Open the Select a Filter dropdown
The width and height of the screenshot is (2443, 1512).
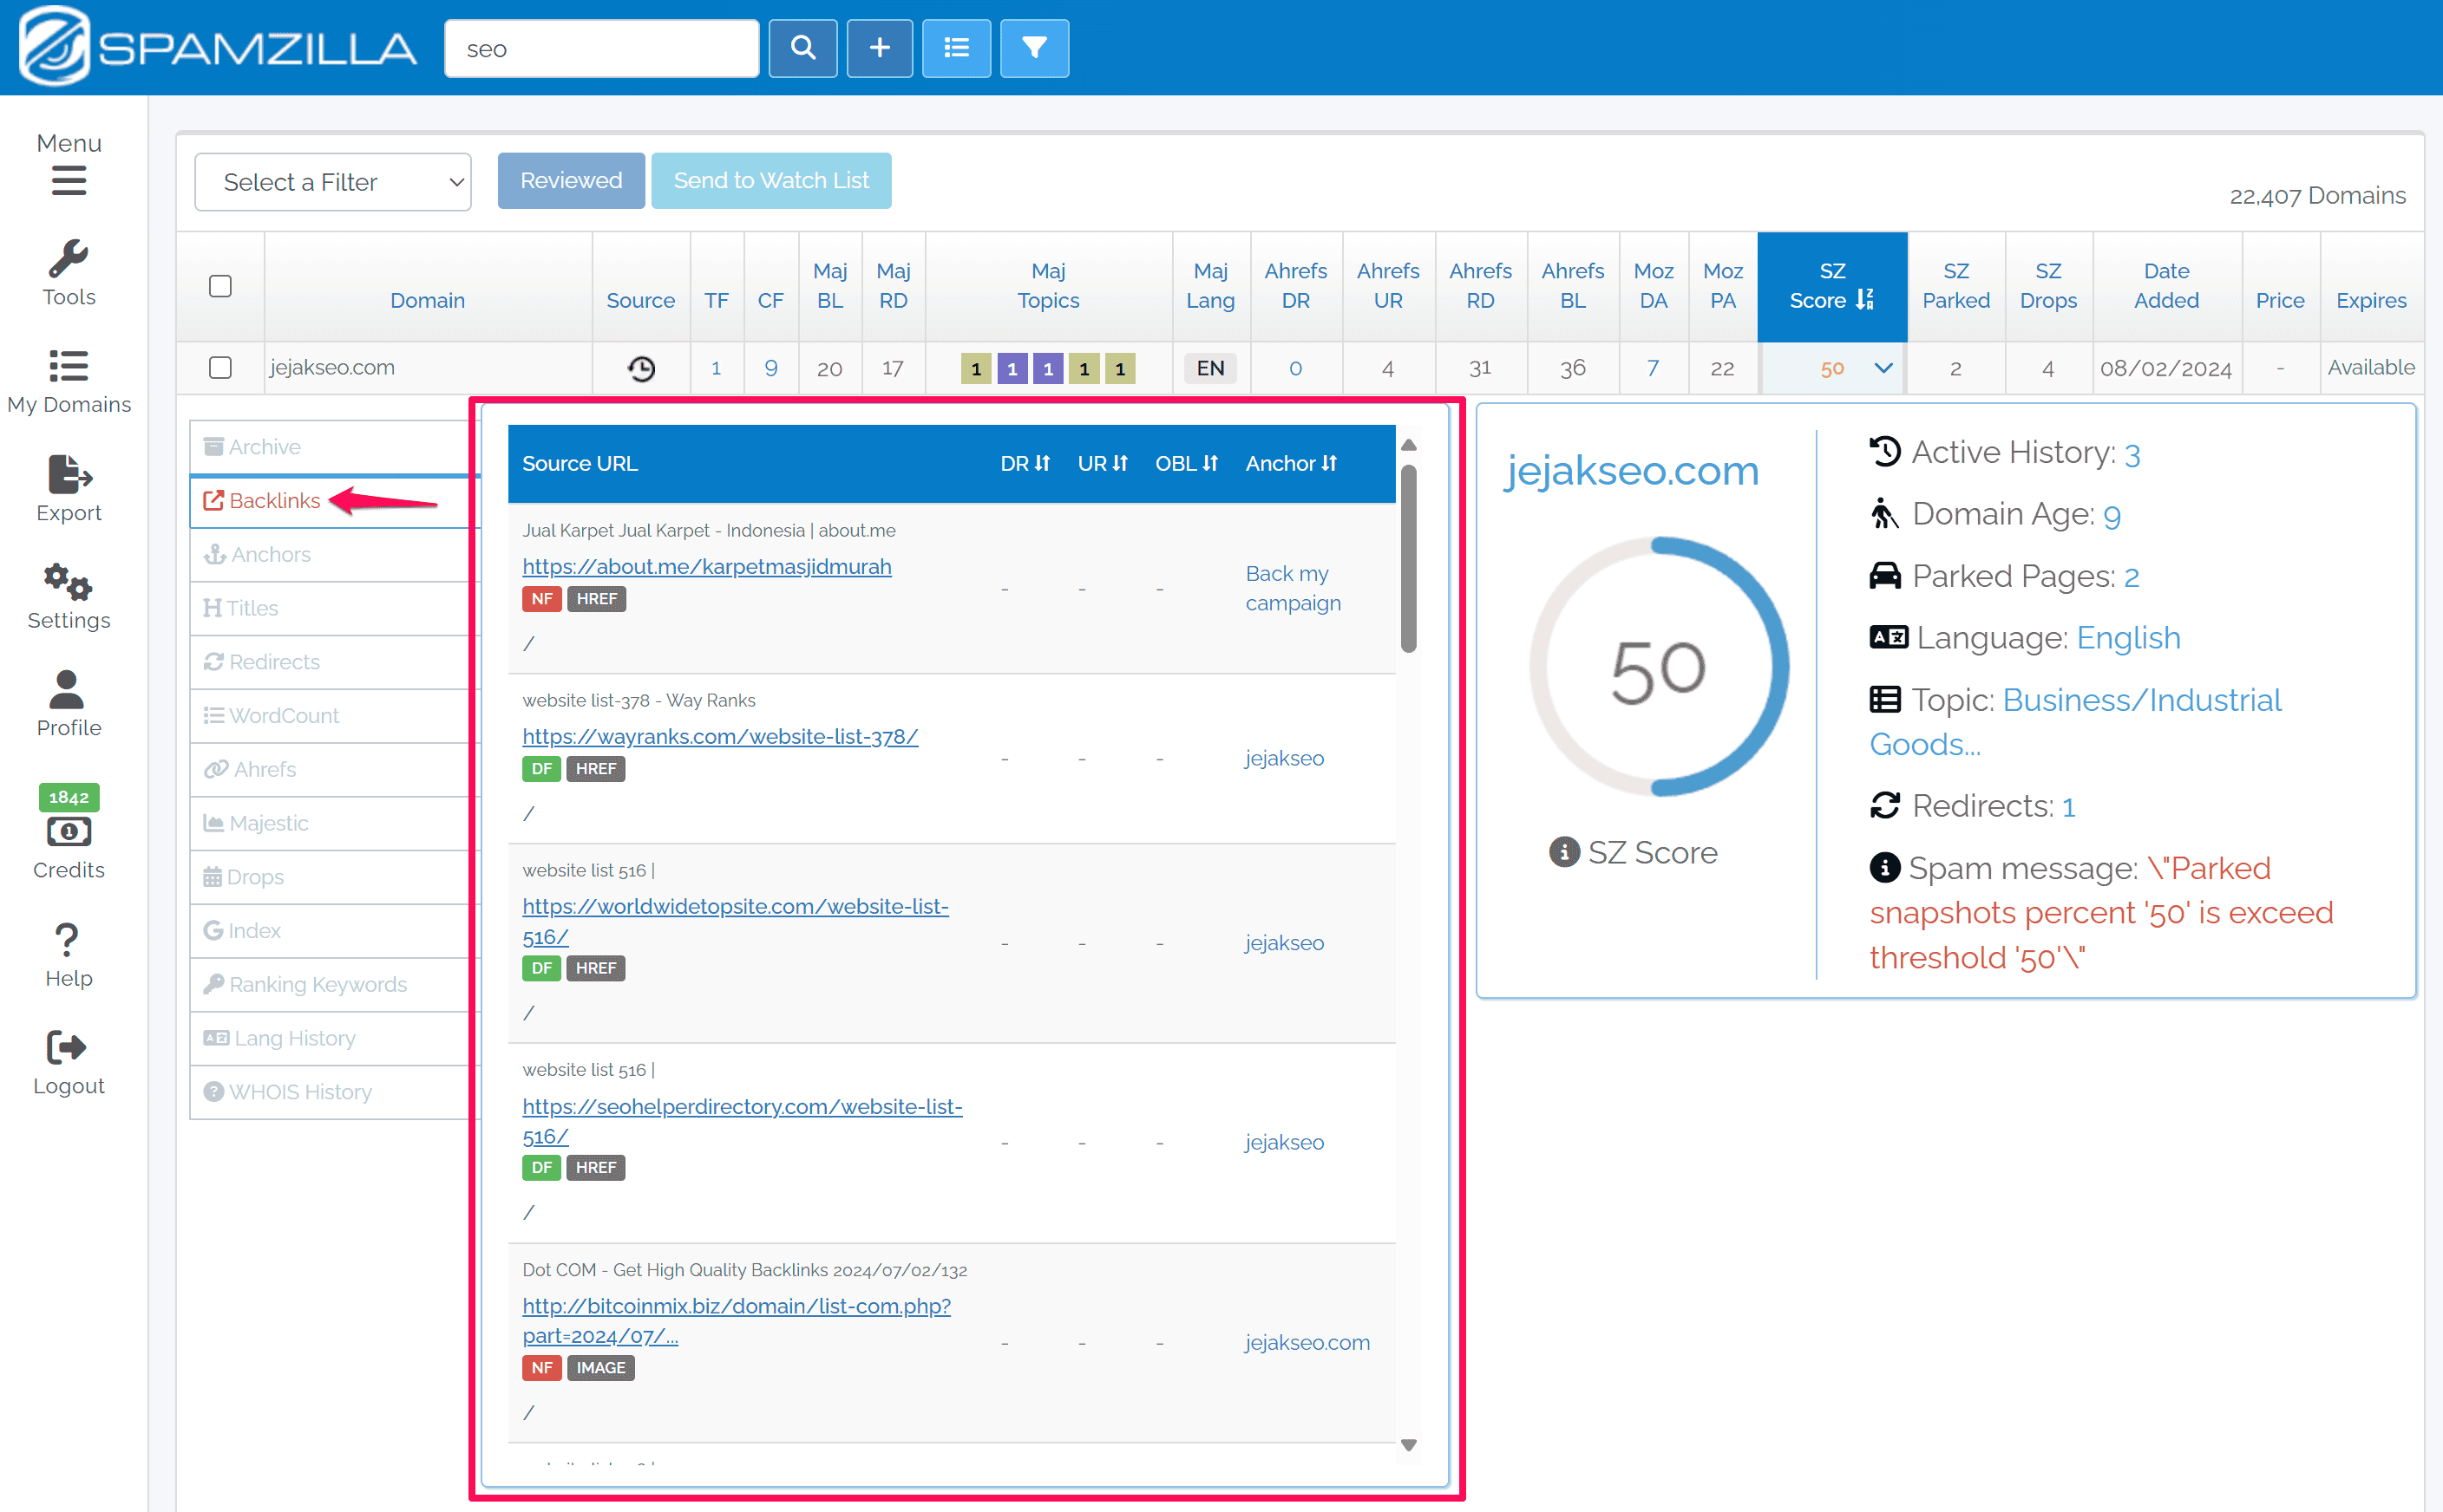coord(333,182)
